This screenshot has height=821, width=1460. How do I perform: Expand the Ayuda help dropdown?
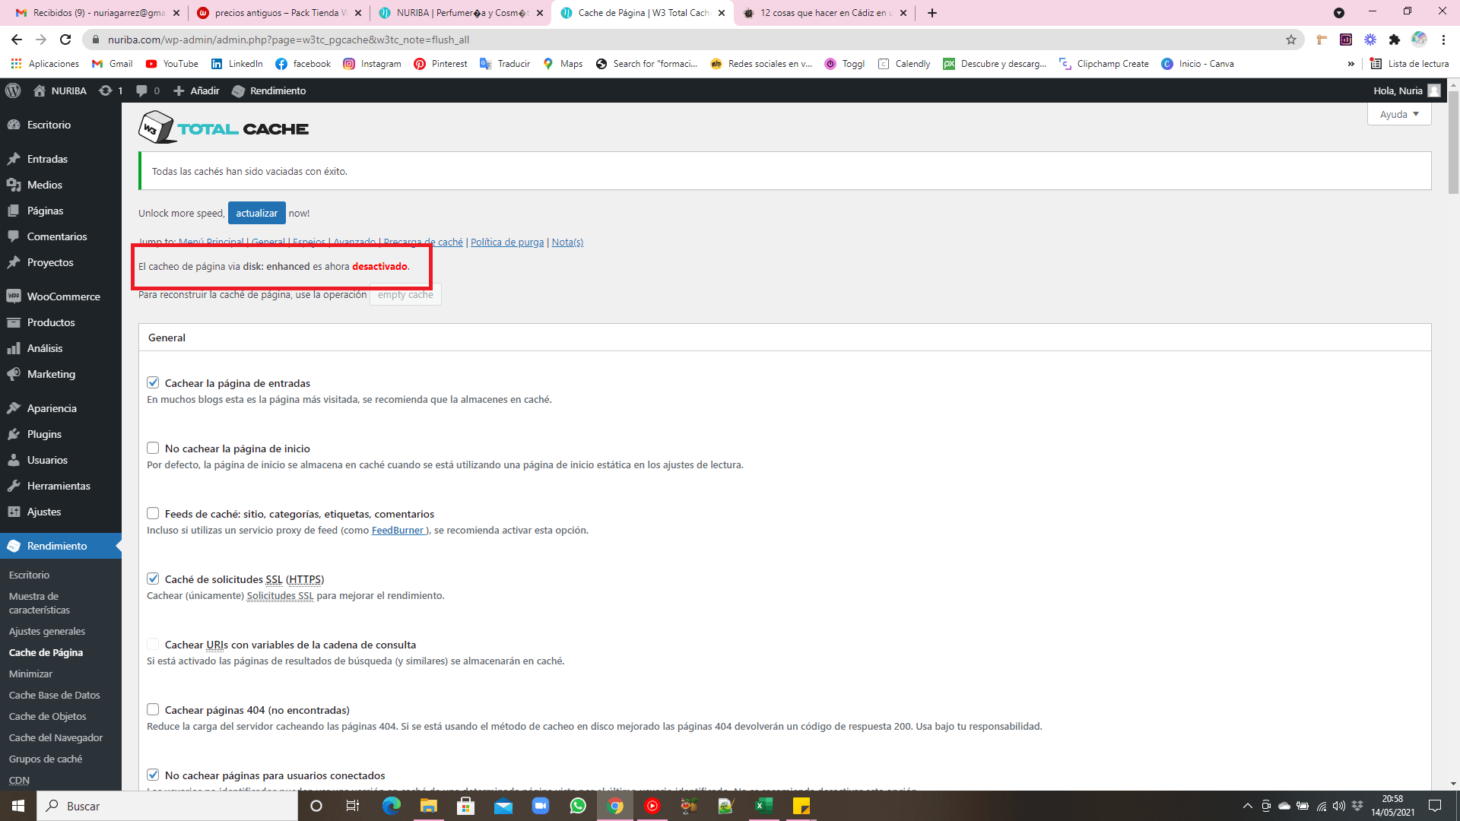click(x=1399, y=114)
